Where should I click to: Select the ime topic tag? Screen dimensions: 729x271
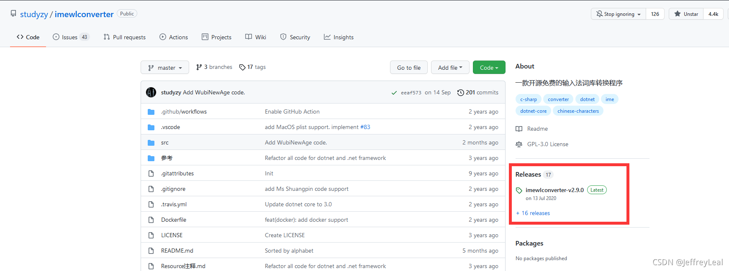(x=610, y=99)
